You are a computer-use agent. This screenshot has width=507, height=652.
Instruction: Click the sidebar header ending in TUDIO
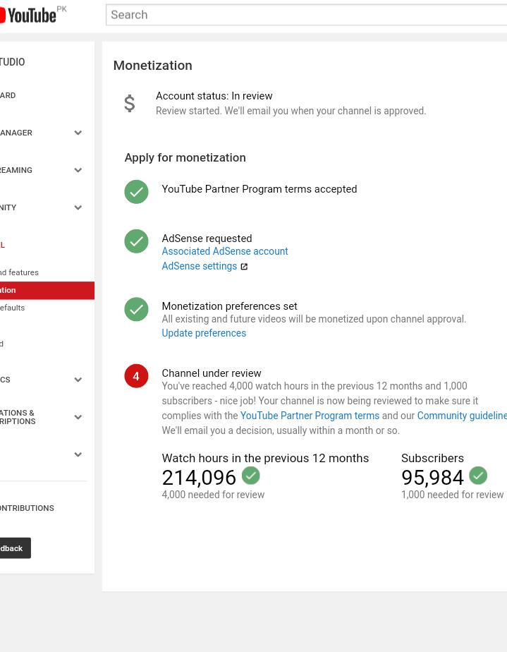13,62
